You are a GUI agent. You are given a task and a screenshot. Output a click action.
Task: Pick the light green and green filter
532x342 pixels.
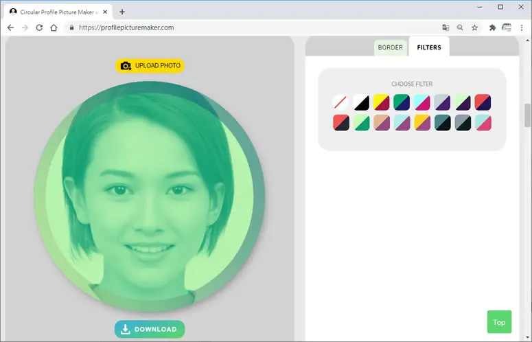[x=361, y=123]
